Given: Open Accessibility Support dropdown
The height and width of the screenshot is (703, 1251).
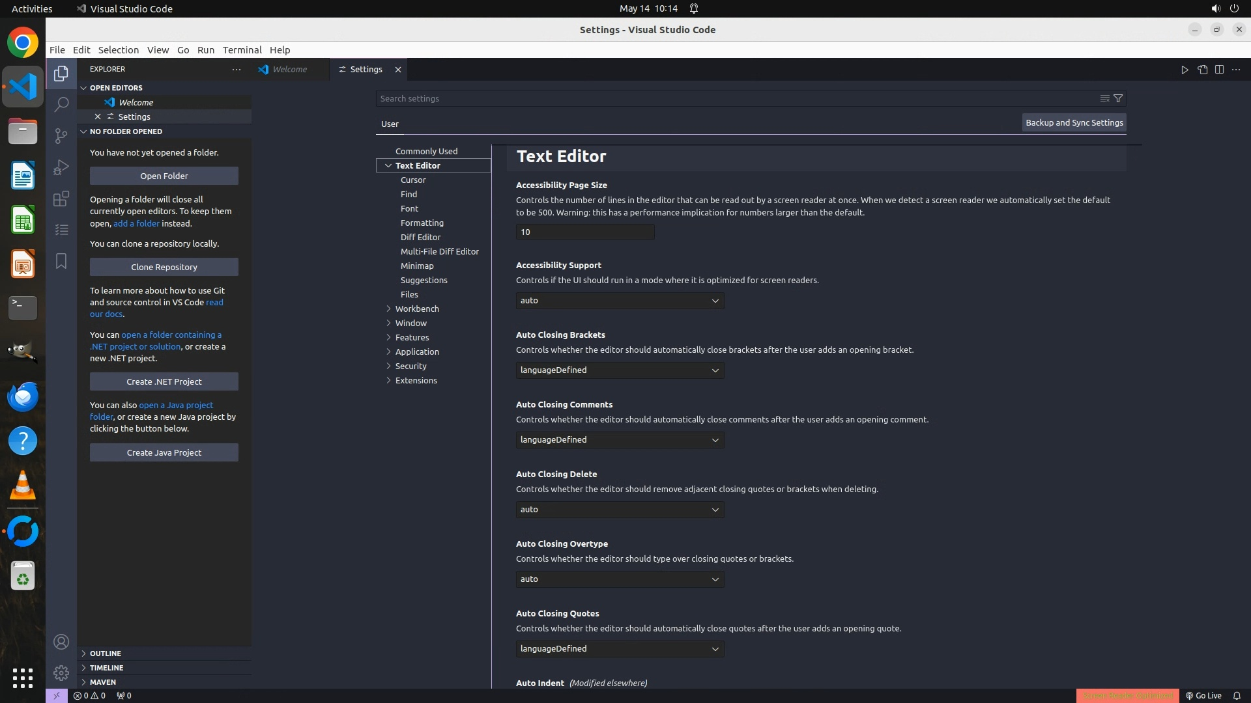Looking at the screenshot, I should [619, 301].
